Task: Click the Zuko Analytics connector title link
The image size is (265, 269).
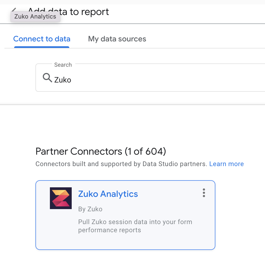Action: coord(108,194)
